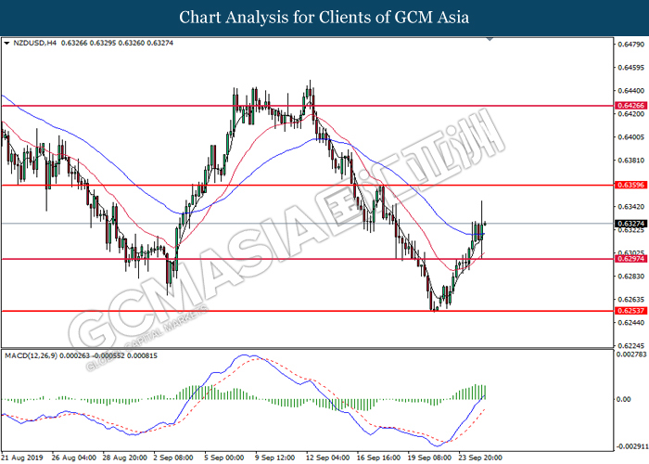Click the 21 Aug 2019 date label

click(x=22, y=458)
